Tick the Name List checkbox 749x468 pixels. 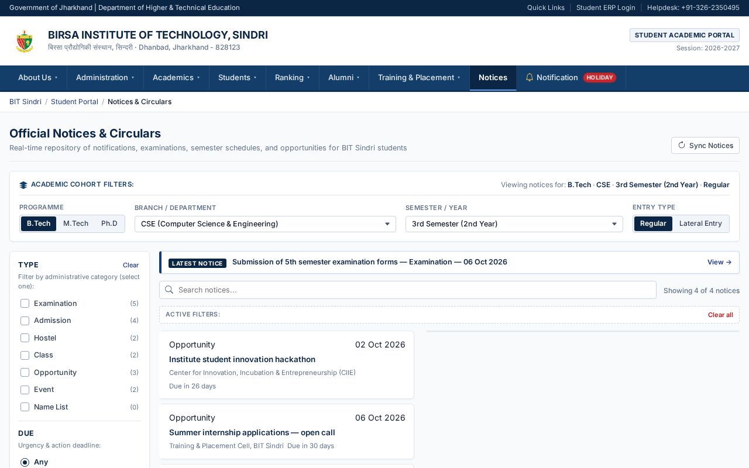coord(25,407)
